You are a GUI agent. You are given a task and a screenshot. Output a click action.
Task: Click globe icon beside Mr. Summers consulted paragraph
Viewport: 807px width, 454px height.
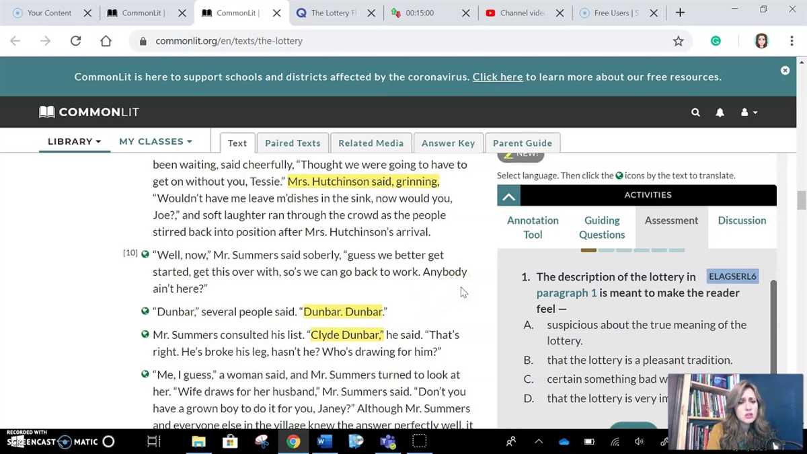[145, 334]
